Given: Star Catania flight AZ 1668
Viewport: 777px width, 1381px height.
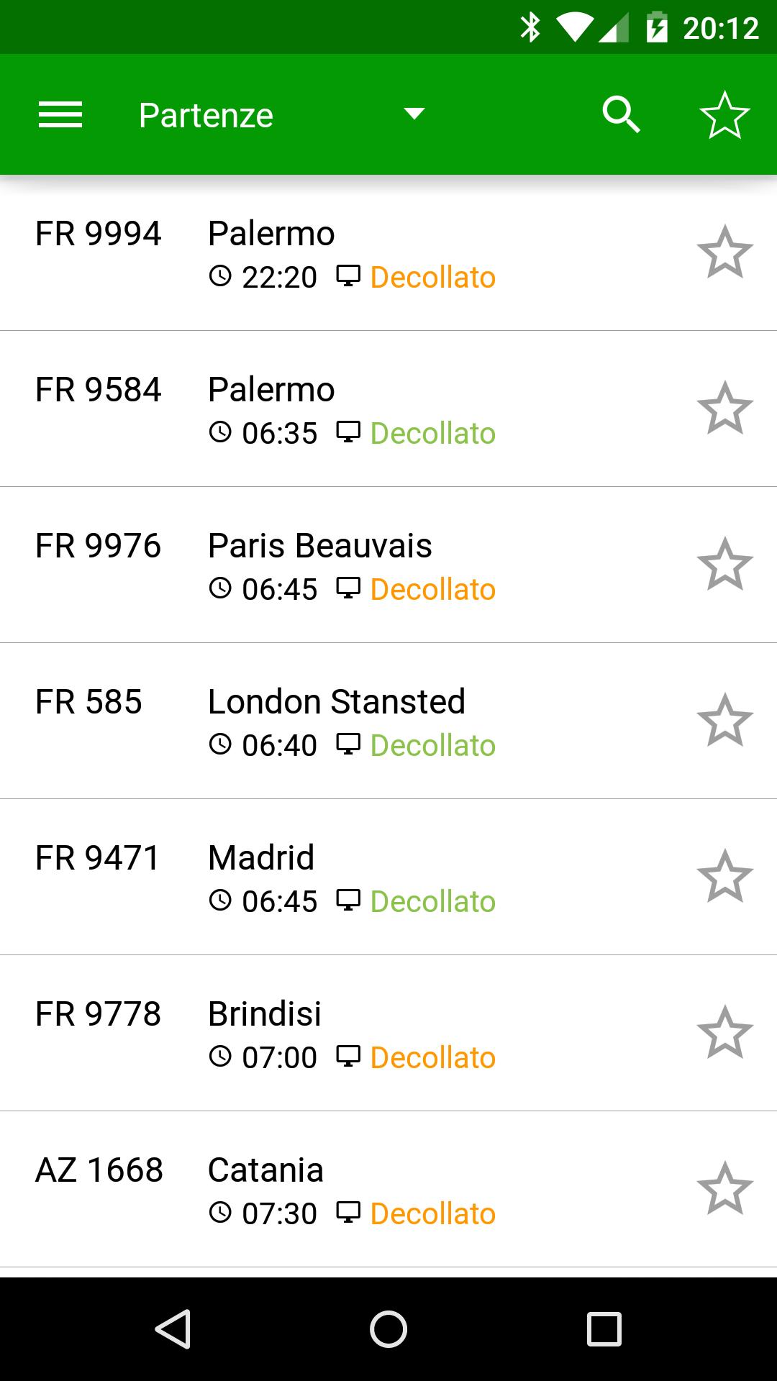Looking at the screenshot, I should 724,1189.
